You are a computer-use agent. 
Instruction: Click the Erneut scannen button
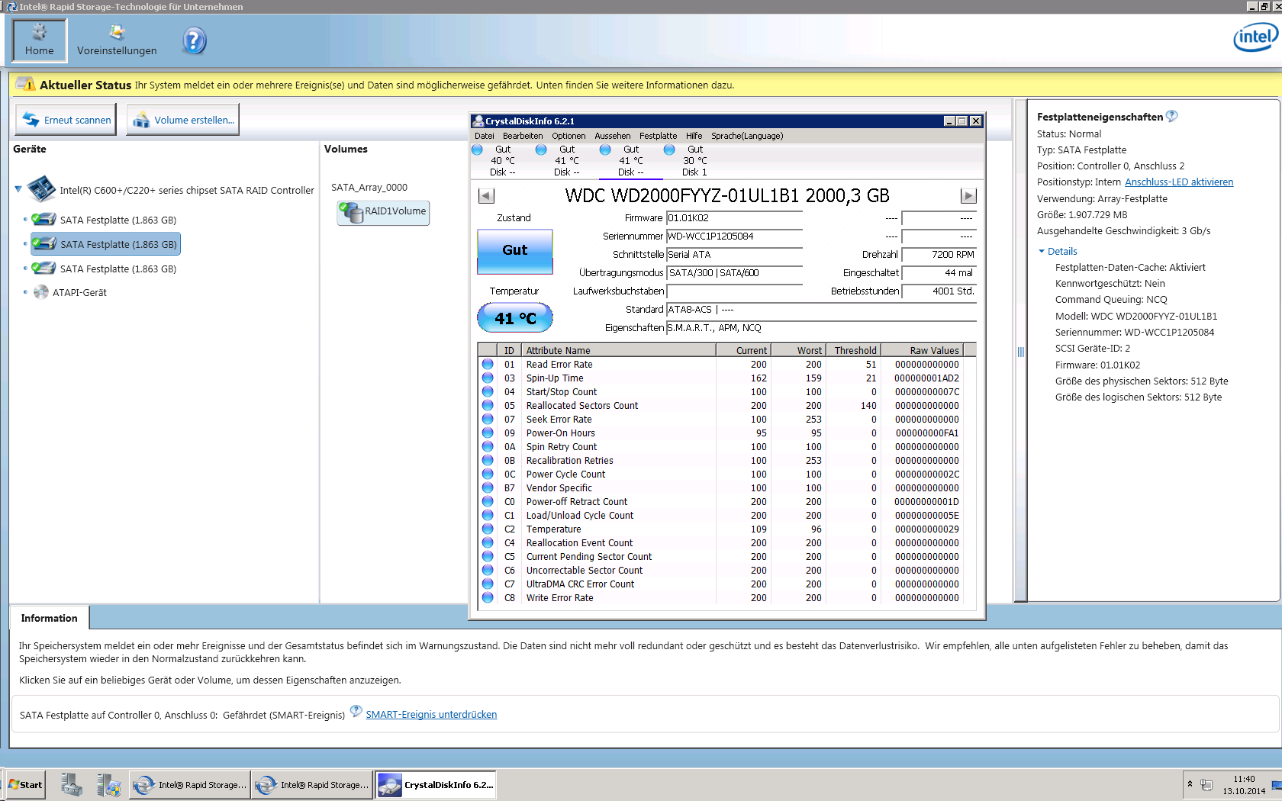click(x=66, y=120)
